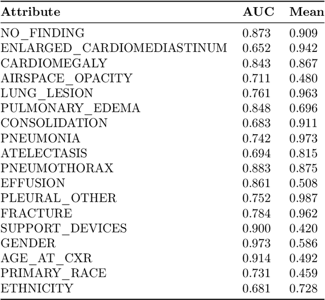This screenshot has width=325, height=300.
Task: Click the Attribute column header
Action: 30,12
